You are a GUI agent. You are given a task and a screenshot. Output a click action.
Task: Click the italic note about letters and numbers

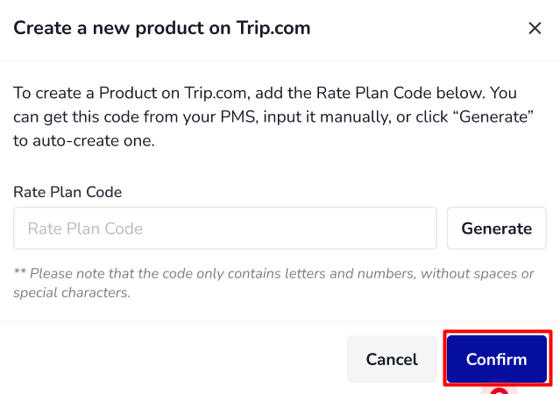tap(273, 283)
